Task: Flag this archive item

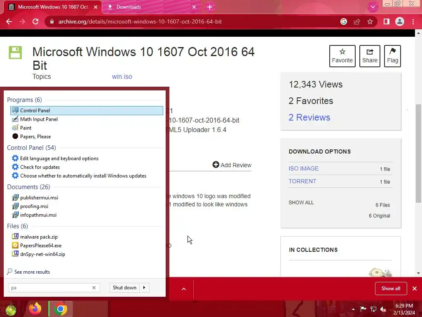Action: pos(392,56)
